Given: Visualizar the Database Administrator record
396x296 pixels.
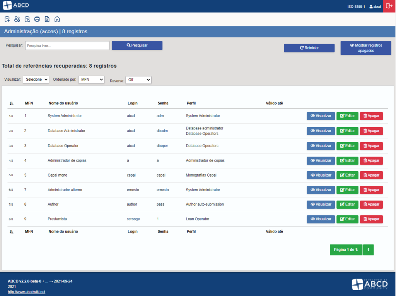Looking at the screenshot, I should coord(321,131).
